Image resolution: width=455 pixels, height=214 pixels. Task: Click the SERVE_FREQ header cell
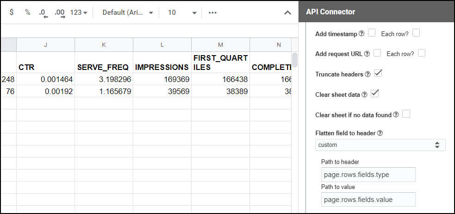pos(104,62)
